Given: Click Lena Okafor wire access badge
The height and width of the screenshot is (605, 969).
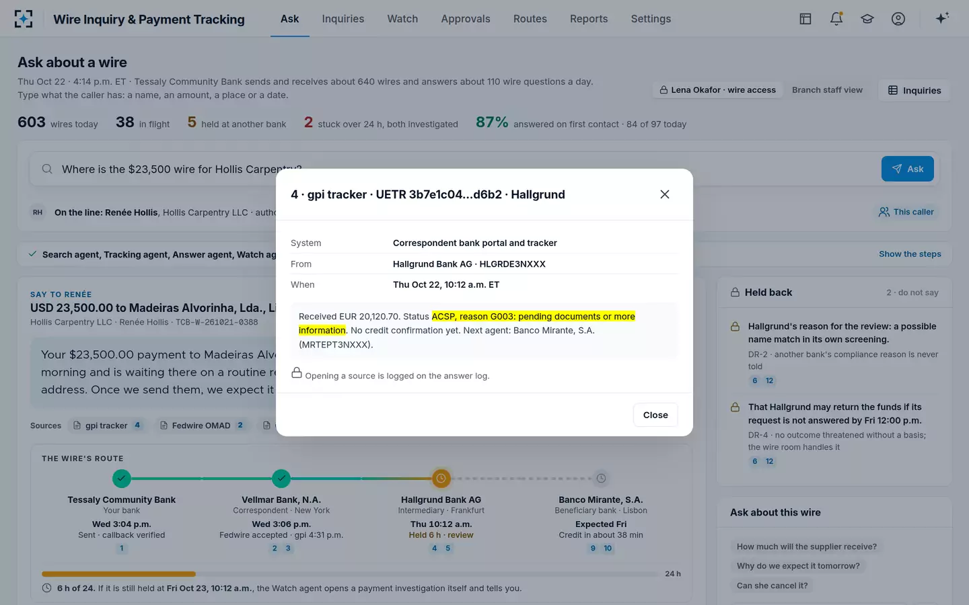Looking at the screenshot, I should pyautogui.click(x=718, y=90).
